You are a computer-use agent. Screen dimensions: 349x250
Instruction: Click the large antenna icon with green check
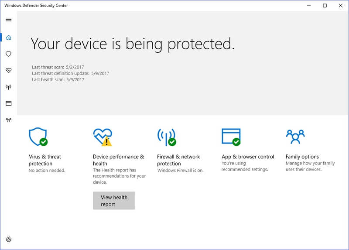[167, 137]
